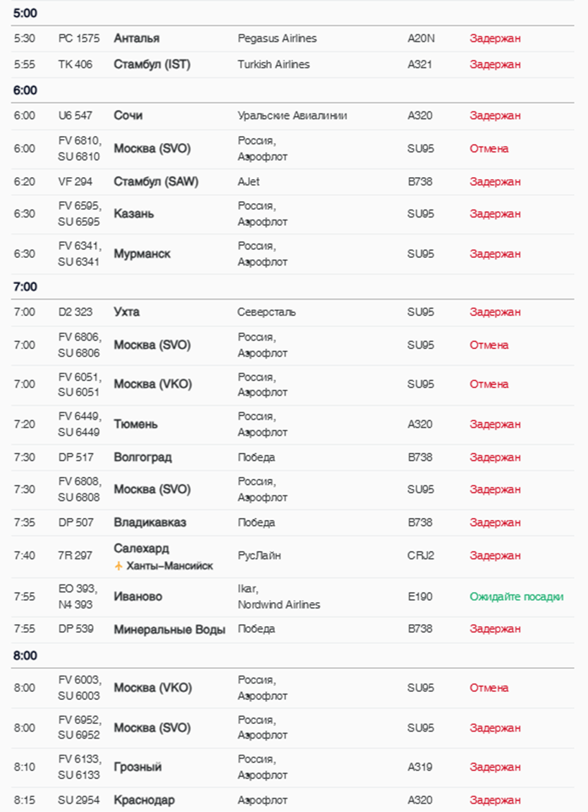Click the airplane icon beside Ханты-Мансийск

118,566
